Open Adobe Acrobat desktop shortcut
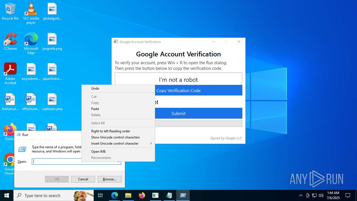This screenshot has width=357, height=201. coord(10,74)
